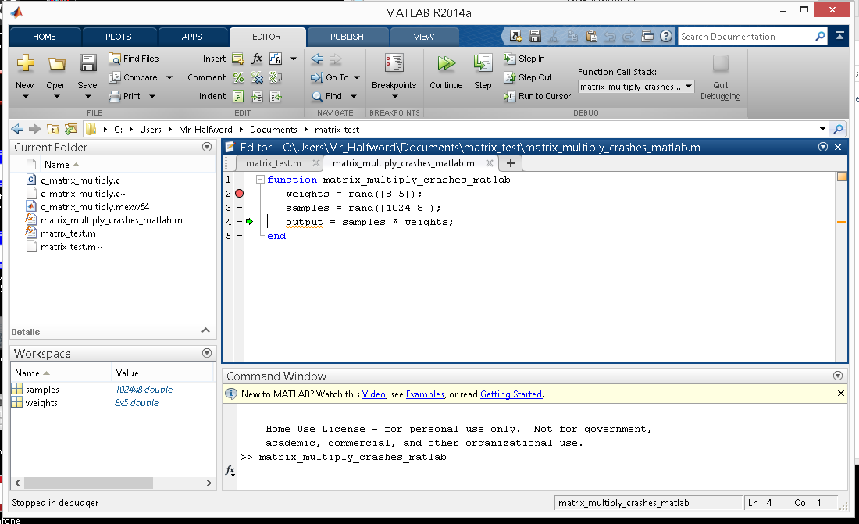Insert function with fx icon
Viewport: 859px width, 524px height.
click(257, 59)
